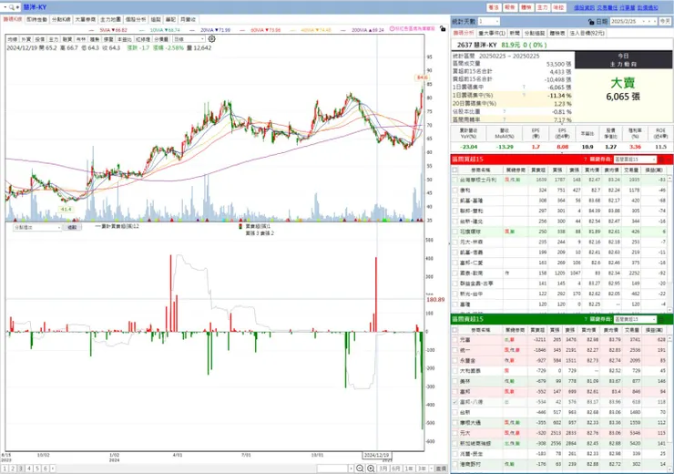Switch to the 主力地圖 tab

(x=110, y=20)
